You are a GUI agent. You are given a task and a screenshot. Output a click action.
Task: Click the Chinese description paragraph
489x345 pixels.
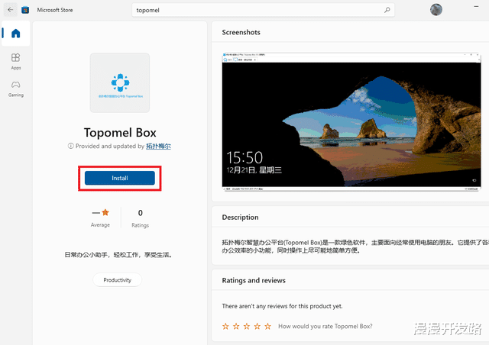coord(355,247)
